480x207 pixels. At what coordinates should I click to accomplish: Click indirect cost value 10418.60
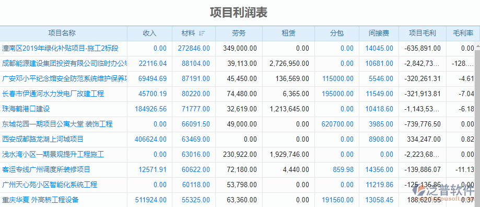click(x=379, y=109)
